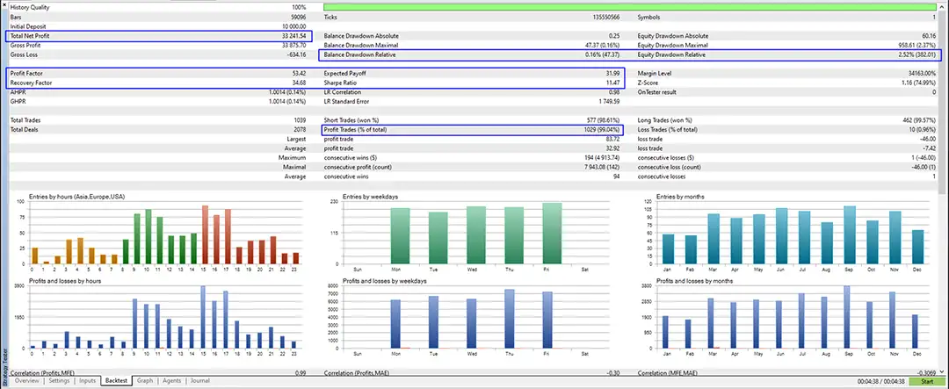View the Journal tab
This screenshot has width=949, height=389.
pos(200,381)
